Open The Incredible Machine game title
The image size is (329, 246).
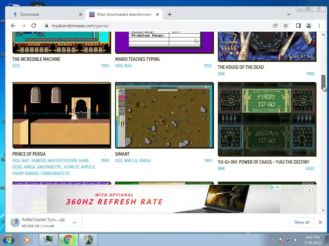36,59
